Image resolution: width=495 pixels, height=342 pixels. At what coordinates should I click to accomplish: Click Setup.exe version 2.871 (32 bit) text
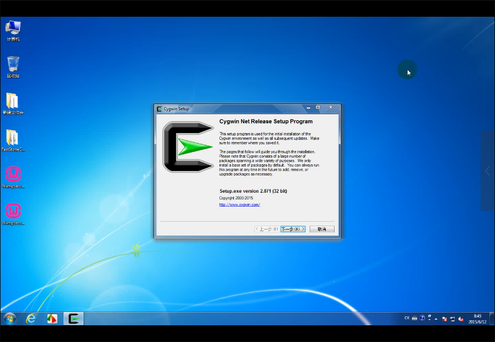click(x=253, y=191)
